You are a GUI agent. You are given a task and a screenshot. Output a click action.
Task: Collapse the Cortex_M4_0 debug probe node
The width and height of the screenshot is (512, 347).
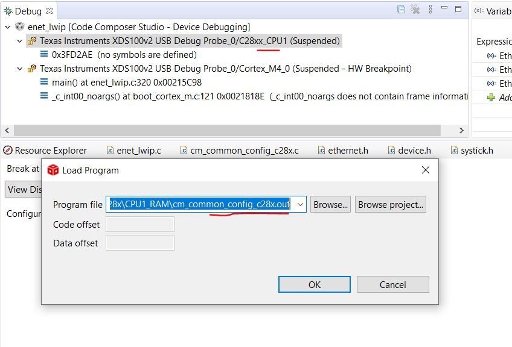(19, 69)
